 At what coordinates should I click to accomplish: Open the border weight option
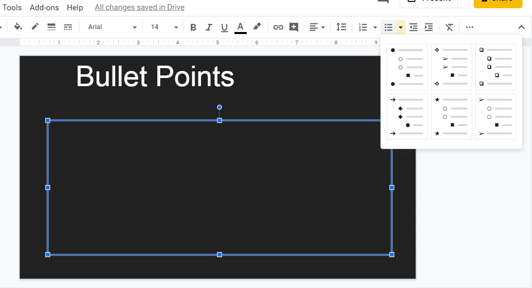(x=51, y=27)
